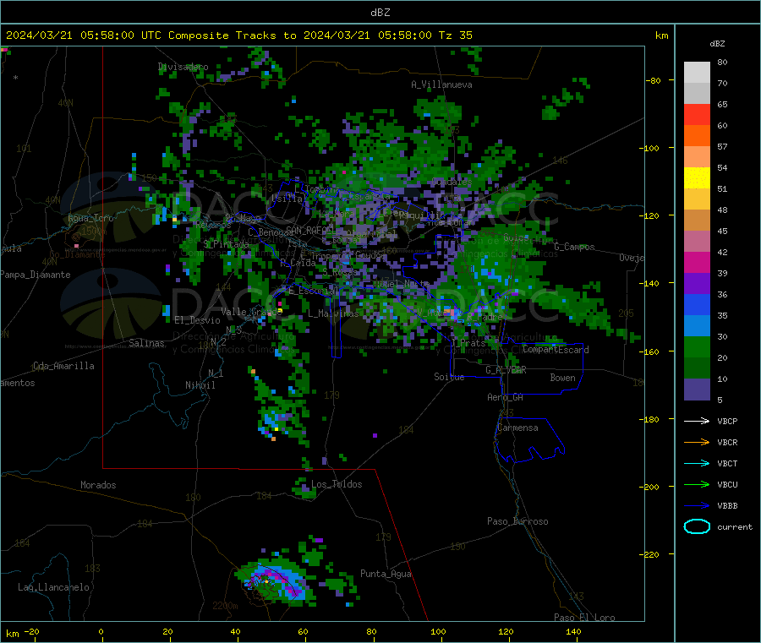Click the dBZ title at the top

(x=380, y=13)
